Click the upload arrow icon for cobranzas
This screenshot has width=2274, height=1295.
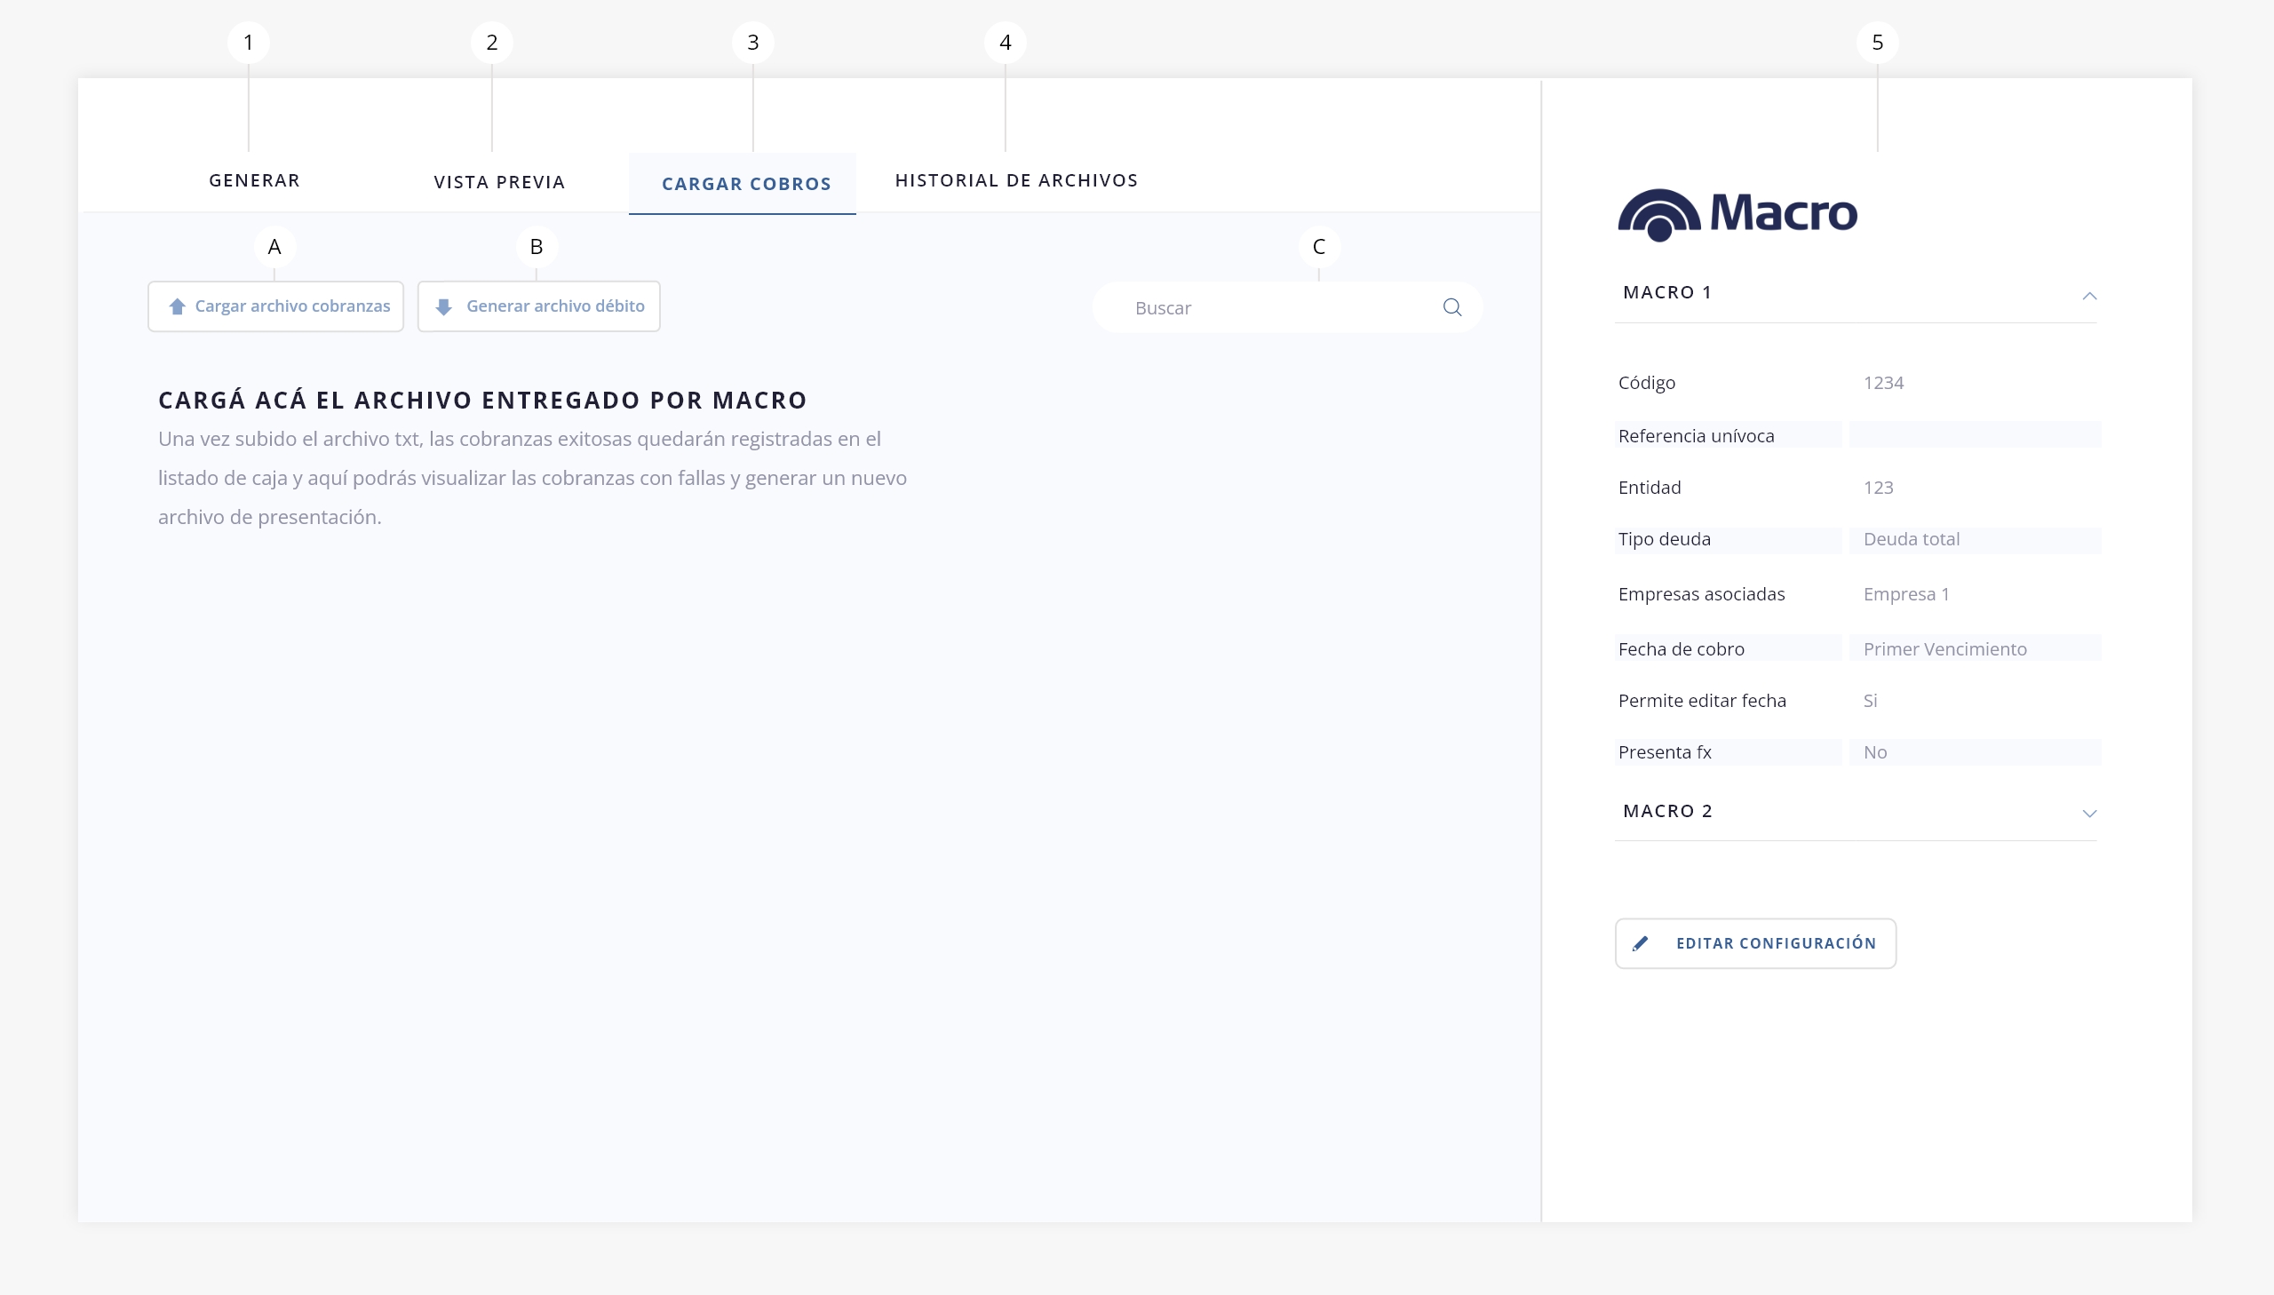pos(177,306)
